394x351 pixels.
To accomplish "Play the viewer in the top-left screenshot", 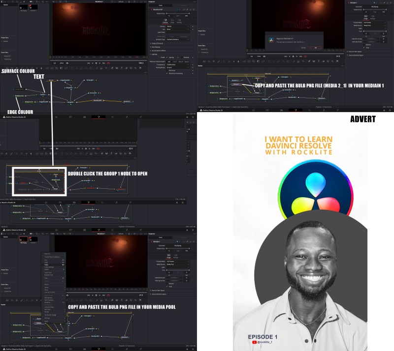I will click(x=100, y=63).
